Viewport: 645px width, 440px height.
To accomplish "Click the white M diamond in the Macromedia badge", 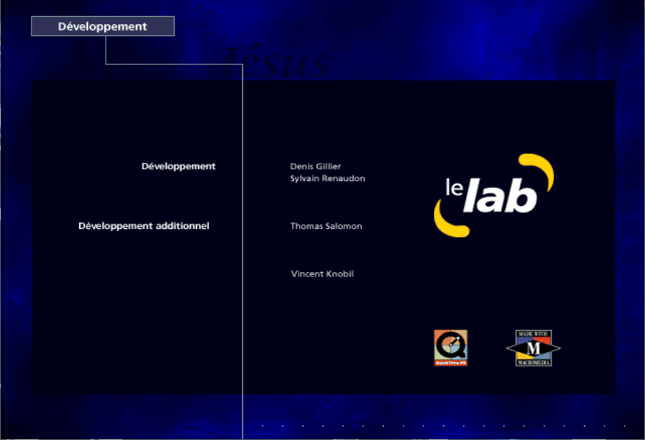I will pyautogui.click(x=533, y=347).
